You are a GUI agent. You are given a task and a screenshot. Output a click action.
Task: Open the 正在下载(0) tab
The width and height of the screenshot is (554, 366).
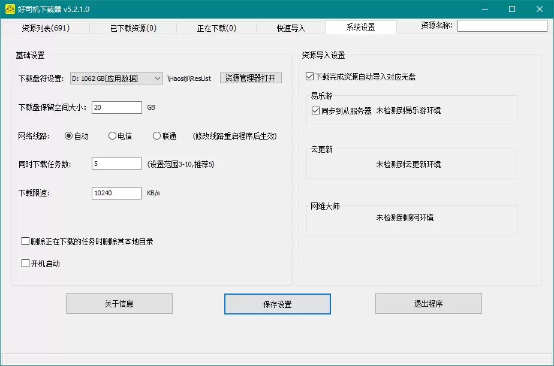216,28
